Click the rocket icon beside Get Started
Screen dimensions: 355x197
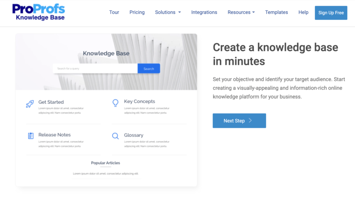click(30, 104)
